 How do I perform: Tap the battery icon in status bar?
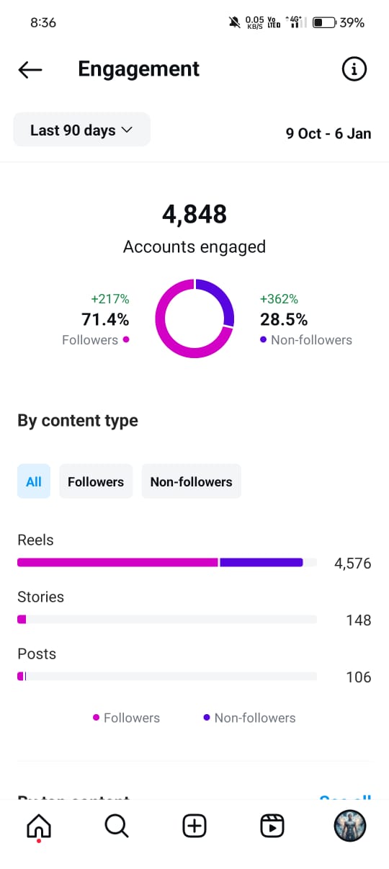click(x=324, y=22)
